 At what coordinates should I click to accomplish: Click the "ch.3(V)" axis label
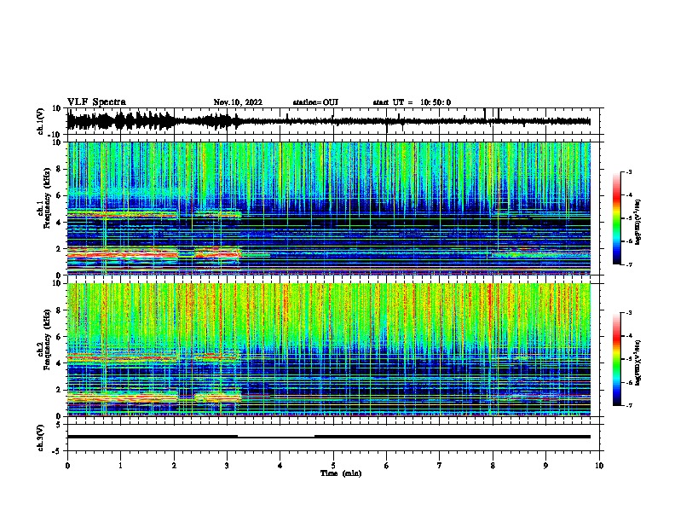pyautogui.click(x=41, y=438)
